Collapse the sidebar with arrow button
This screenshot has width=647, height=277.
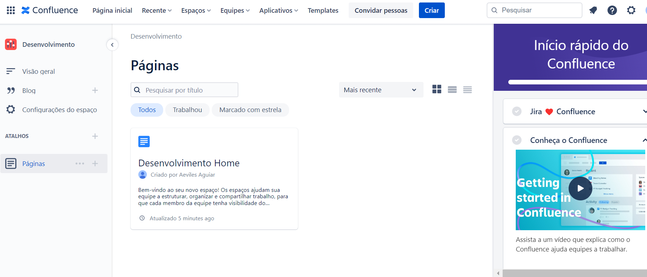coord(112,45)
